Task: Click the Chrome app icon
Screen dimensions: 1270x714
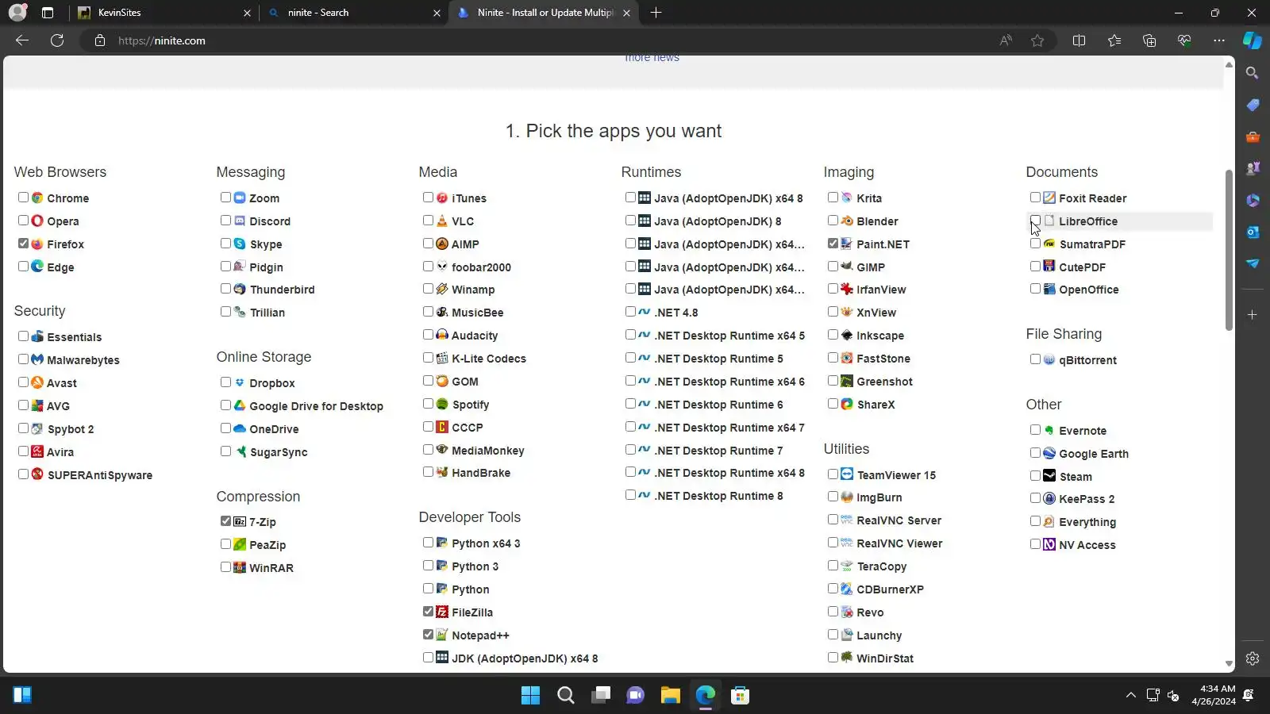Action: 37,198
